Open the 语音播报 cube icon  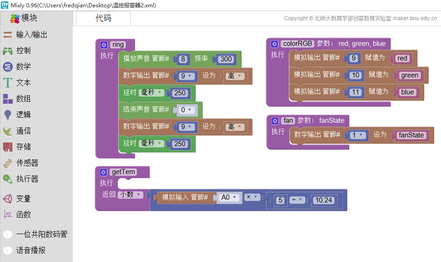pyautogui.click(x=8, y=251)
